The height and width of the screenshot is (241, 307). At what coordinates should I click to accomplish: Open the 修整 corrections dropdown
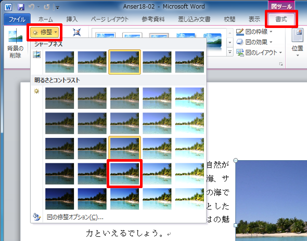pos(44,32)
